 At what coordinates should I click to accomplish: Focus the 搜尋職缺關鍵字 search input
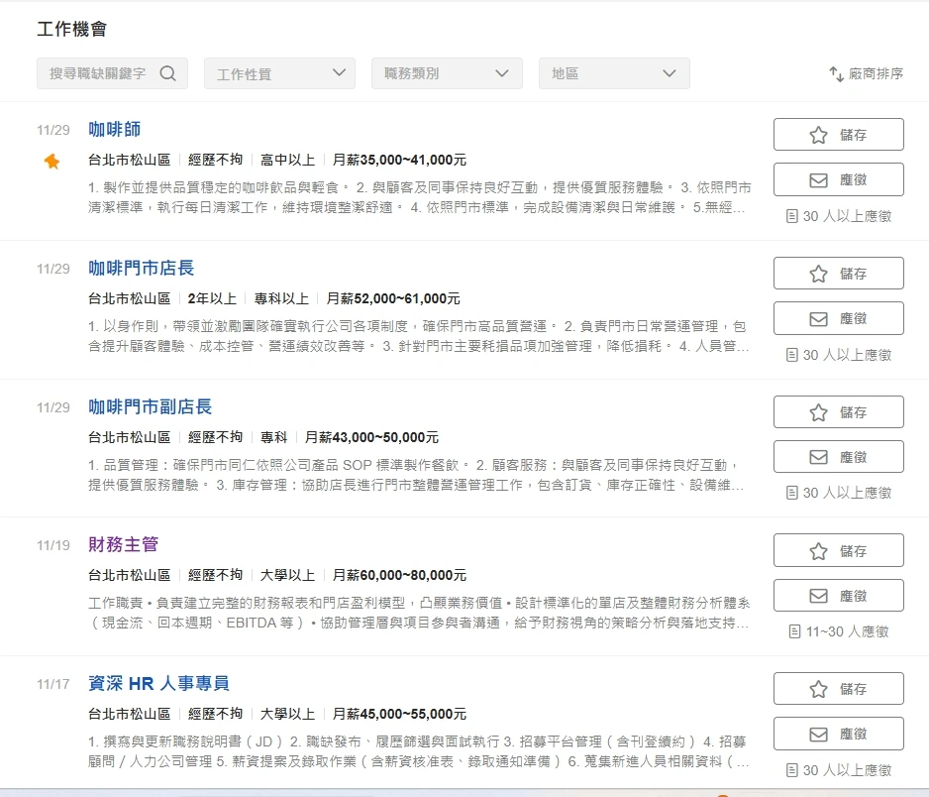(97, 73)
